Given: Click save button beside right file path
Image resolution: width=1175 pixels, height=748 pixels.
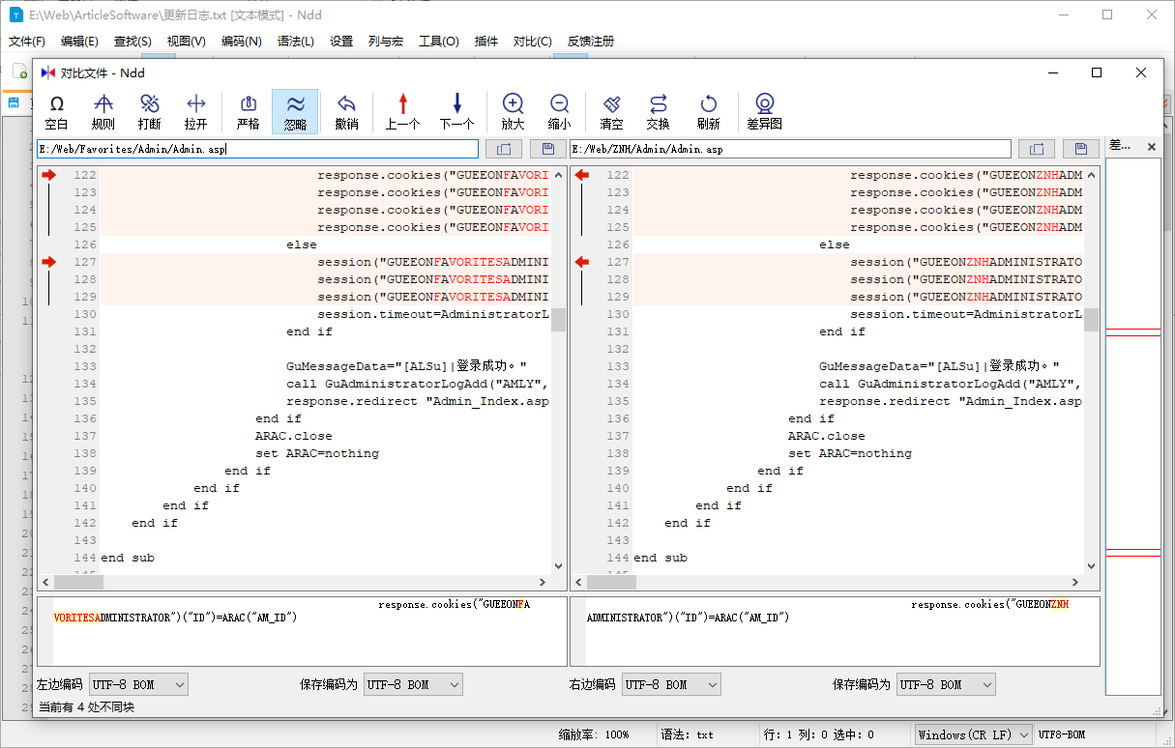Looking at the screenshot, I should (x=1081, y=149).
